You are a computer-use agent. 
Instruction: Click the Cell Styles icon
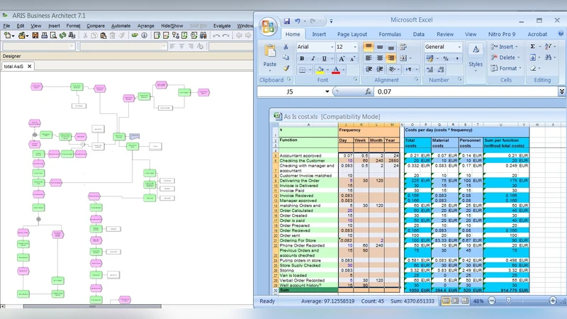476,53
